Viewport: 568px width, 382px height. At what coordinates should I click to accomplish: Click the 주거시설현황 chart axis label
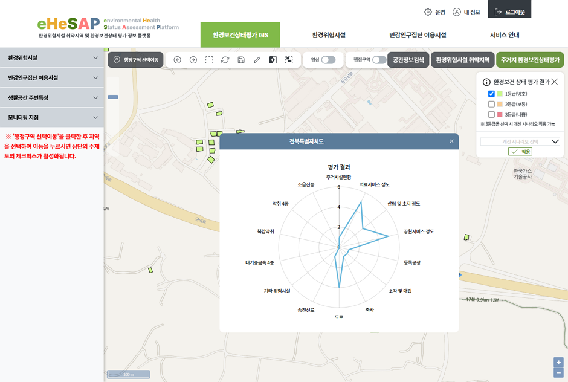[x=339, y=177]
